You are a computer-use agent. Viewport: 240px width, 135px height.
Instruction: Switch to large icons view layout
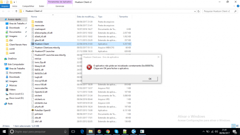click(x=237, y=126)
